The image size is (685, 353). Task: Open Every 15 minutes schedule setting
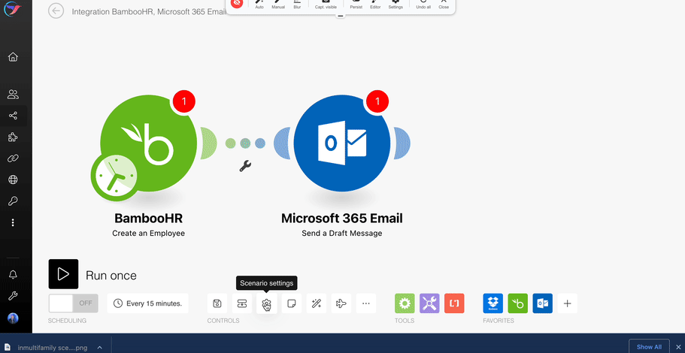pyautogui.click(x=147, y=303)
